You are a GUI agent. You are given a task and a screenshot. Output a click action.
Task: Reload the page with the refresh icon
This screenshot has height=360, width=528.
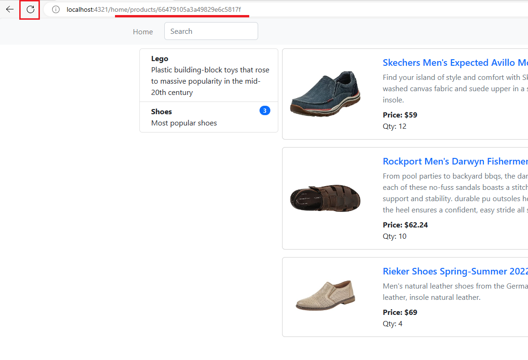[31, 9]
